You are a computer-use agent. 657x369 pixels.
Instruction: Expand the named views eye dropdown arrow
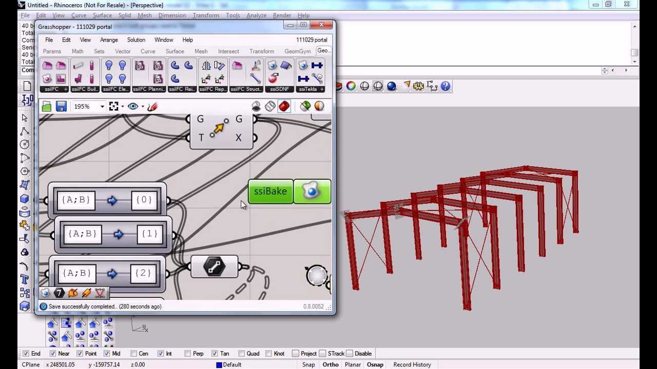(142, 107)
